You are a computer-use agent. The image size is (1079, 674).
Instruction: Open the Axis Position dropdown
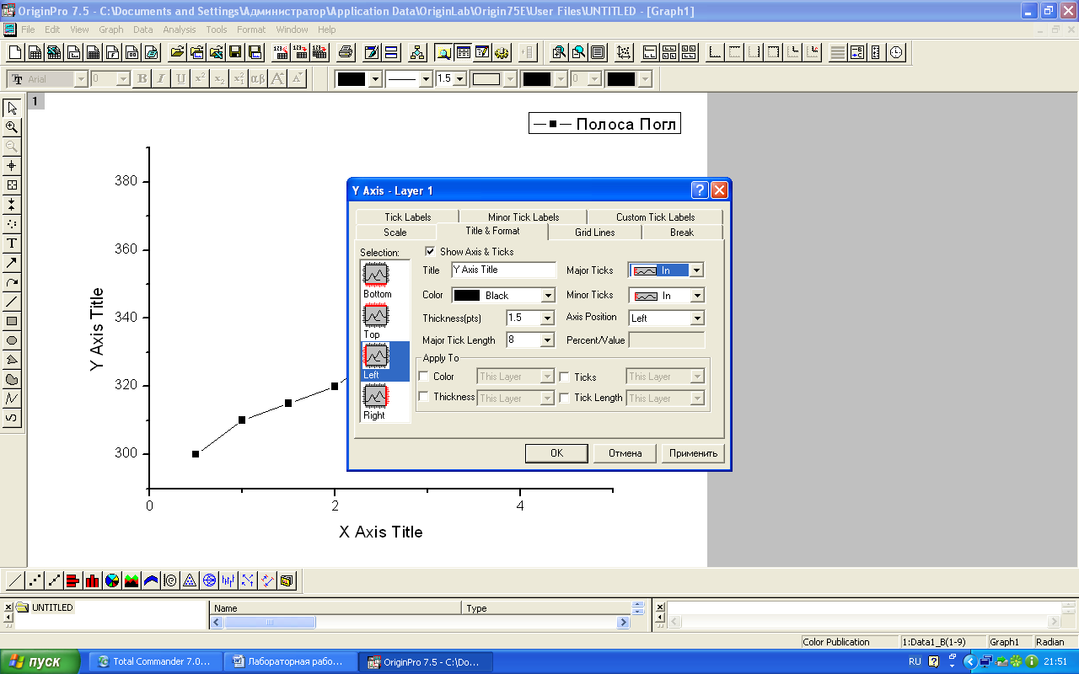pyautogui.click(x=696, y=318)
